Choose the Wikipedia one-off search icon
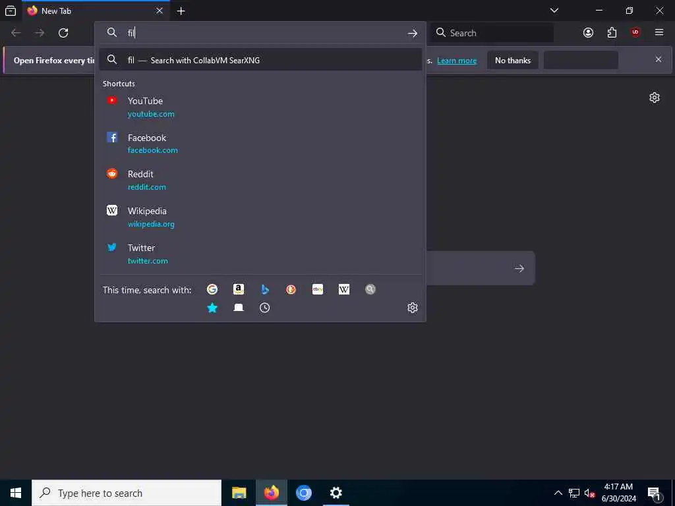This screenshot has width=675, height=506. click(x=344, y=290)
